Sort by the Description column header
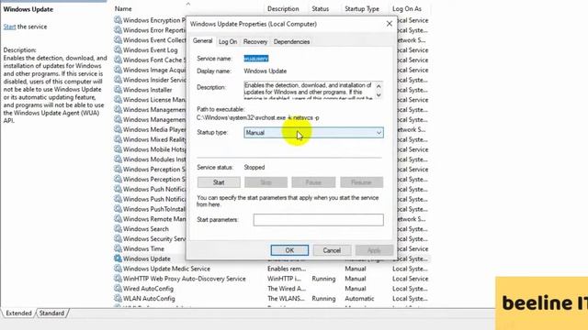 [x=283, y=8]
